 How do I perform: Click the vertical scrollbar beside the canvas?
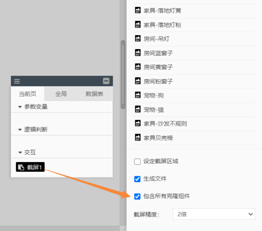pyautogui.click(x=123, y=75)
